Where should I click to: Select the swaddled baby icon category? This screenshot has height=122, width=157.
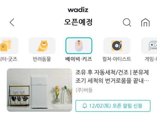[x=79, y=46]
